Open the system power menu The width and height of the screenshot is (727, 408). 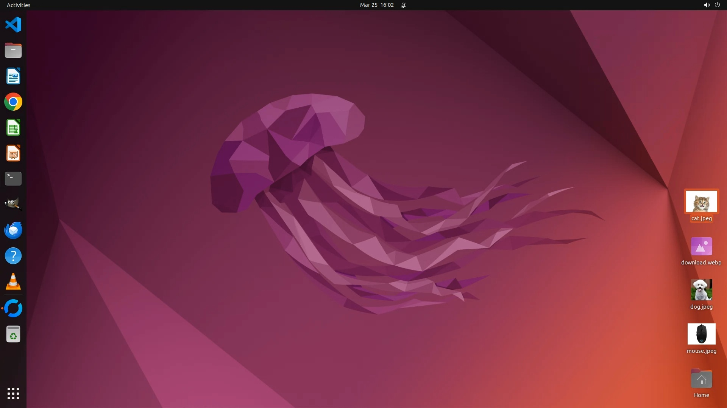click(x=717, y=5)
